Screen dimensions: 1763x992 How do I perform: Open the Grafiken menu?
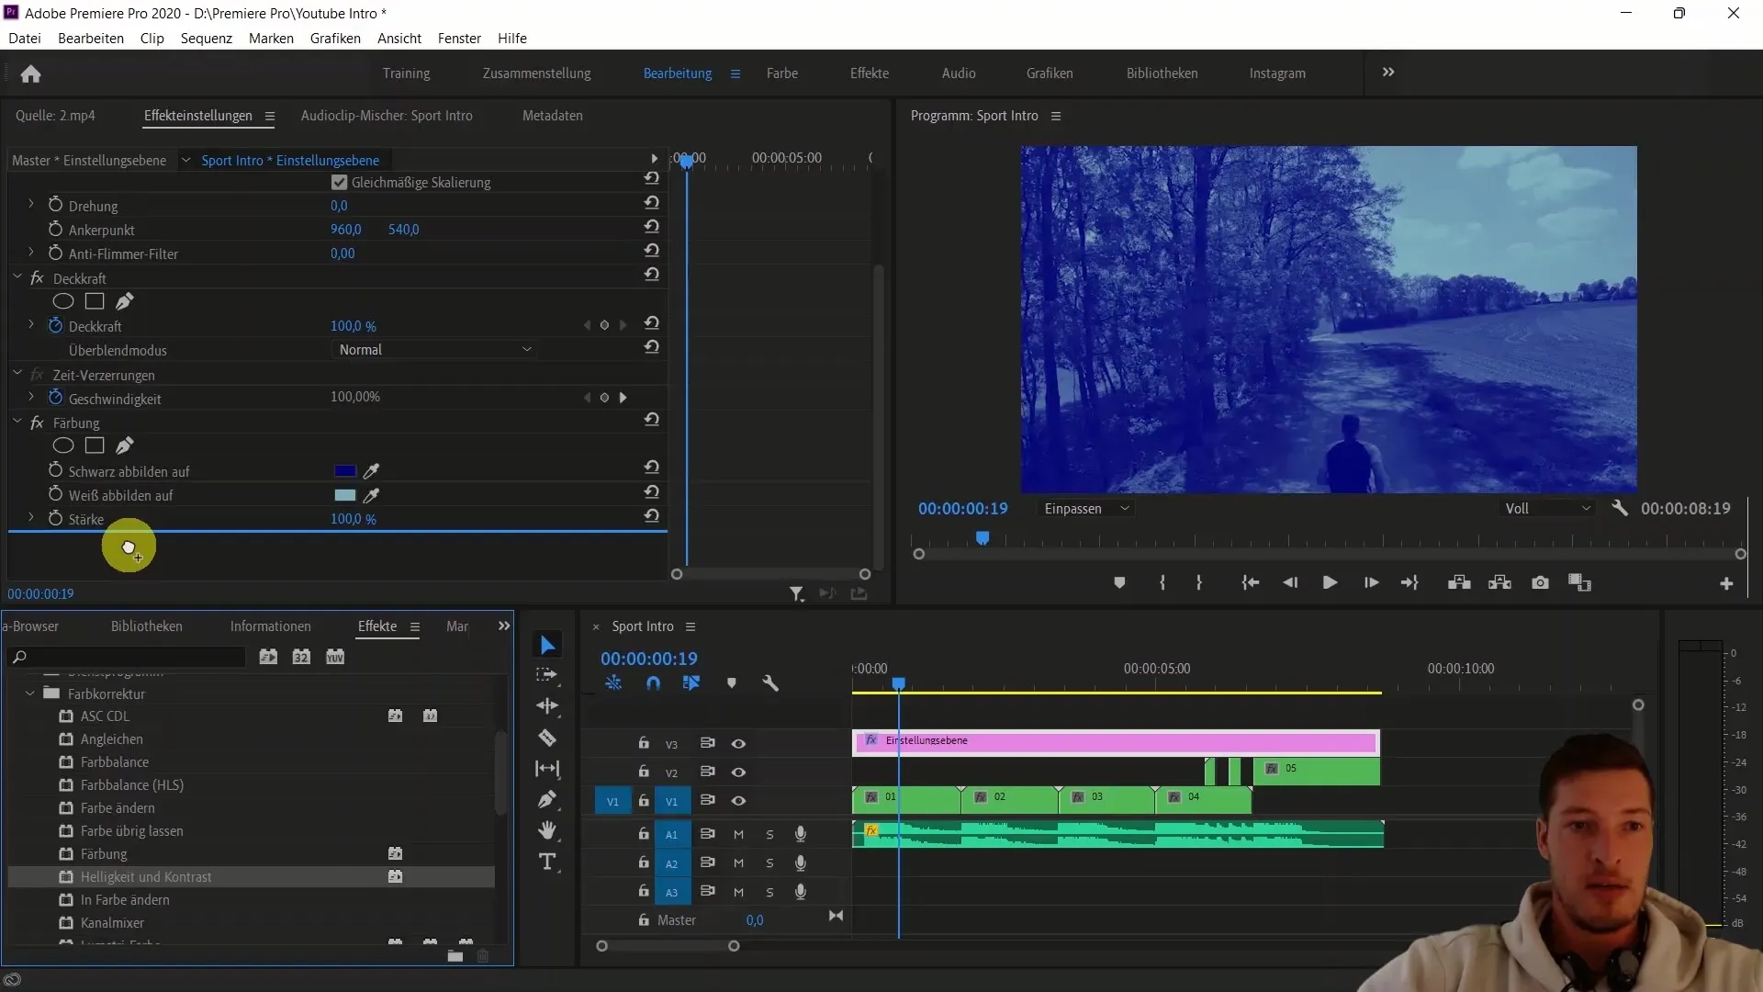[x=335, y=39]
